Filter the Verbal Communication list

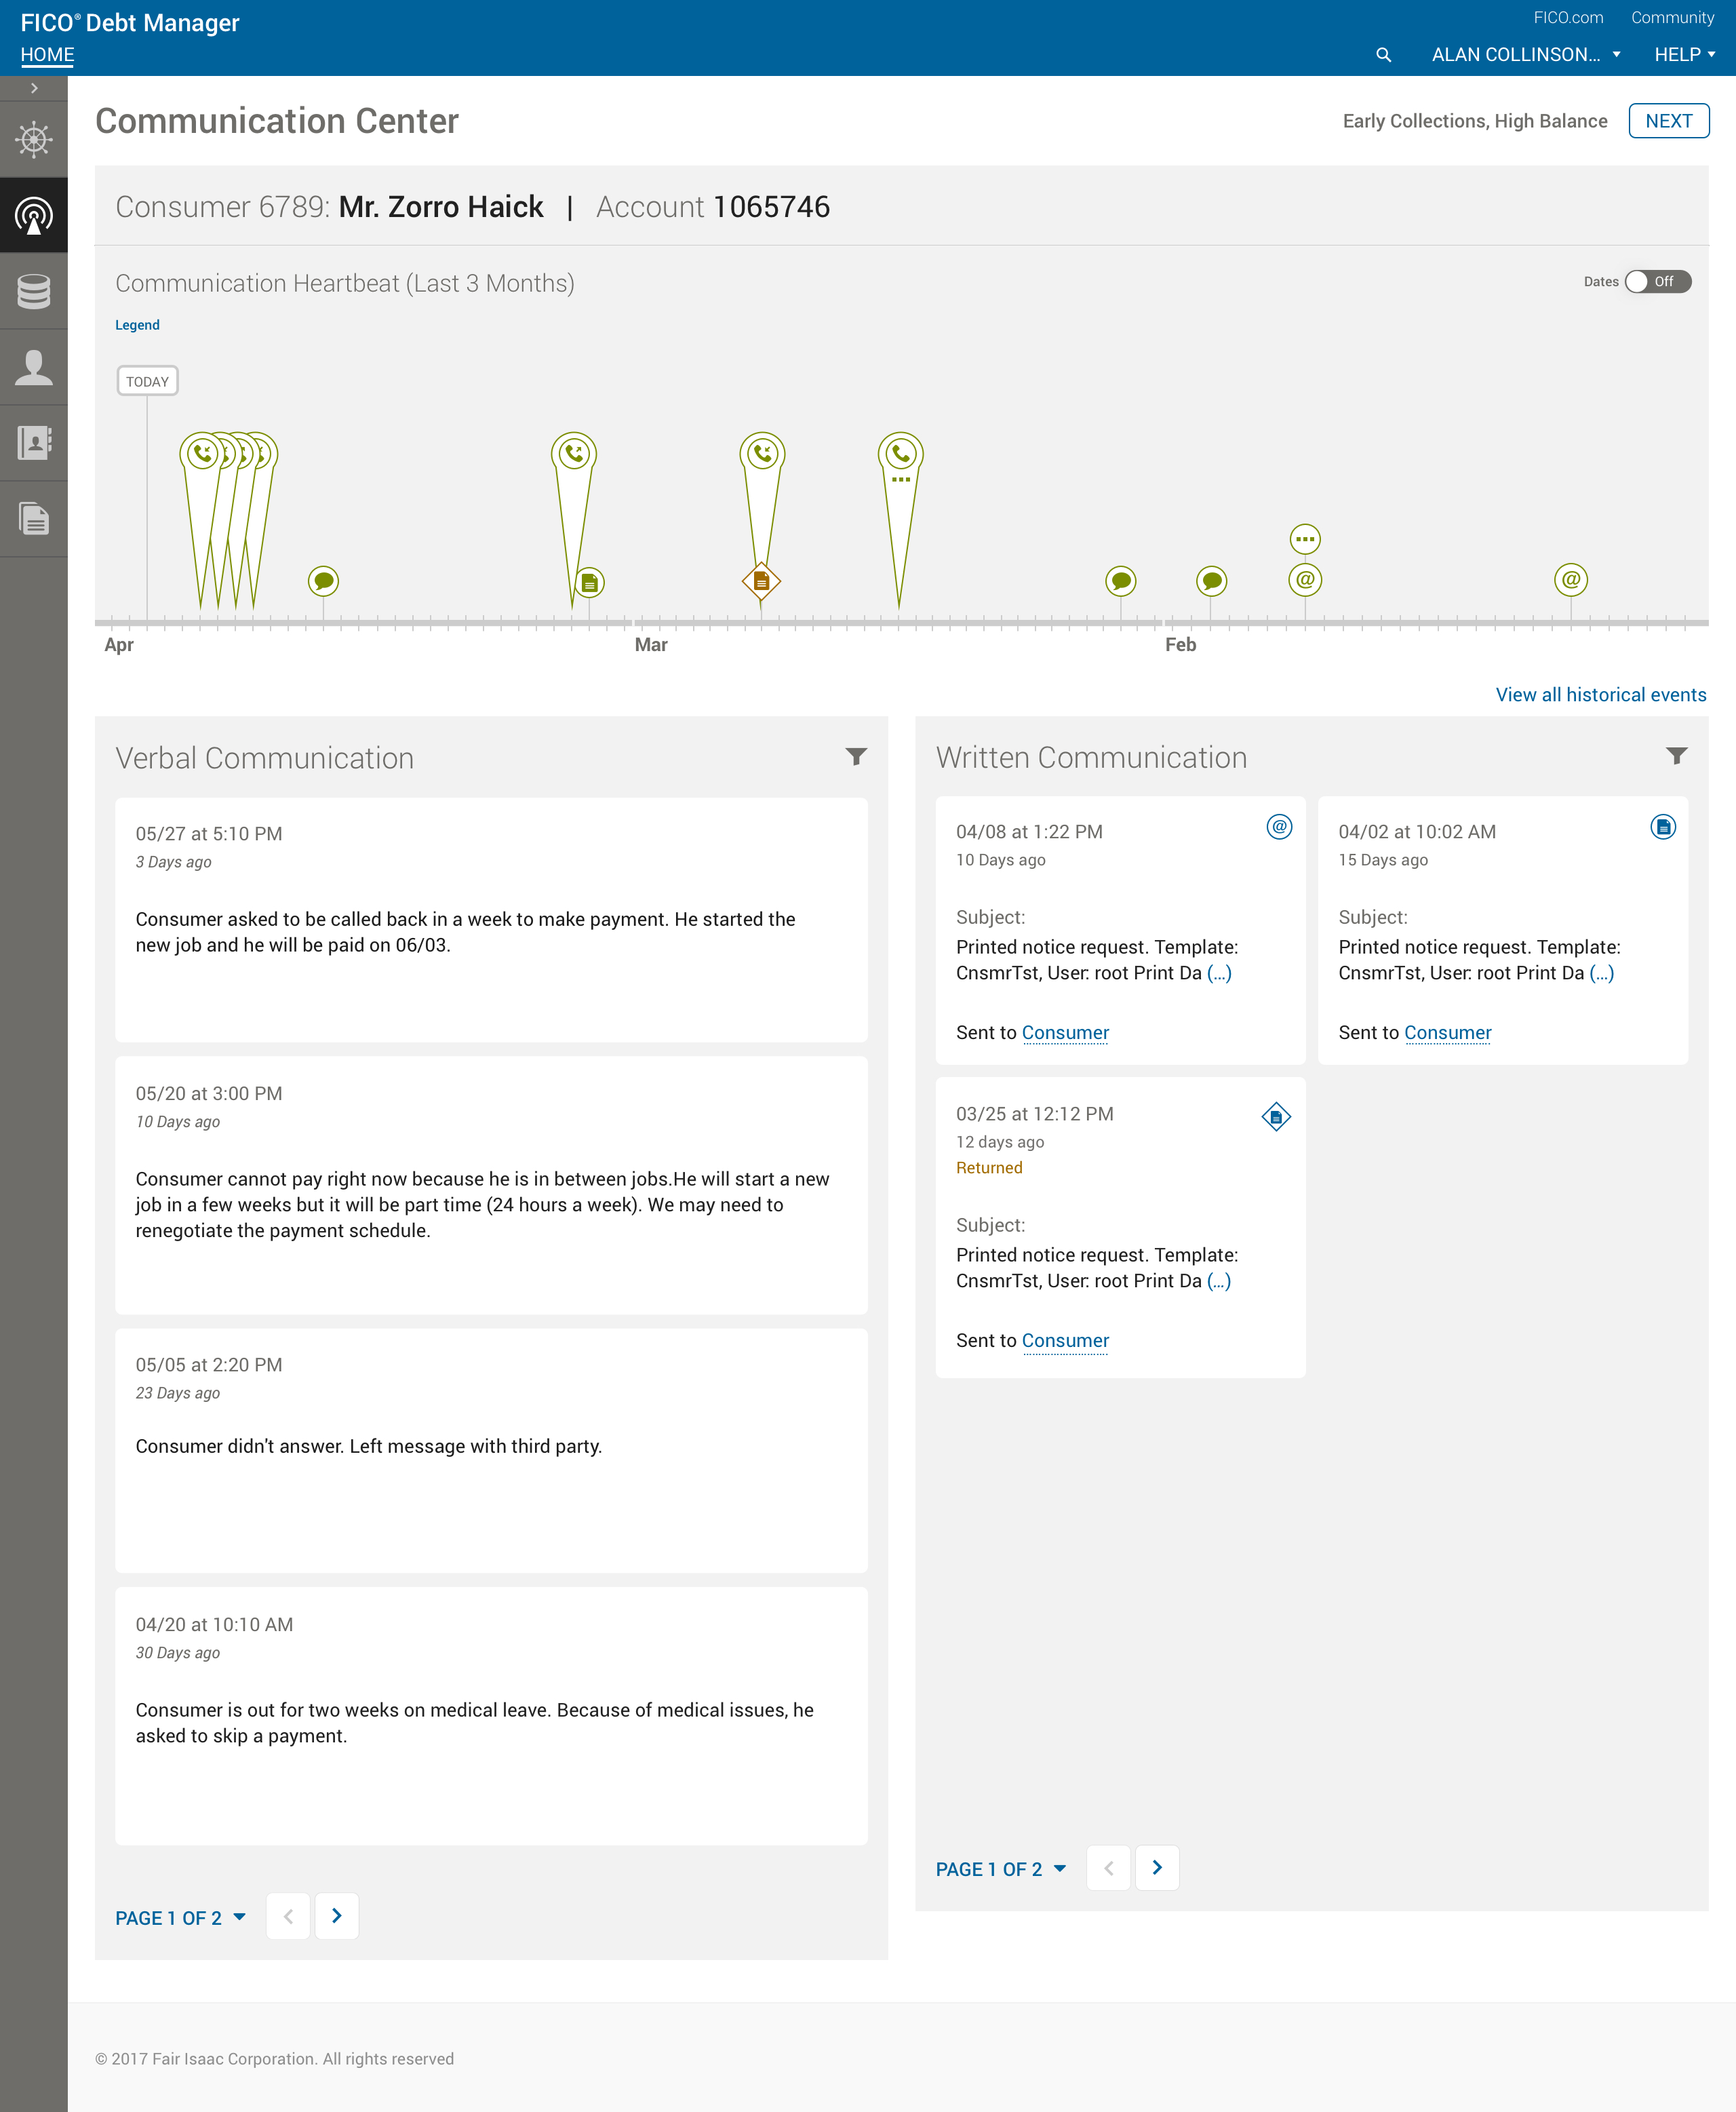pyautogui.click(x=856, y=757)
